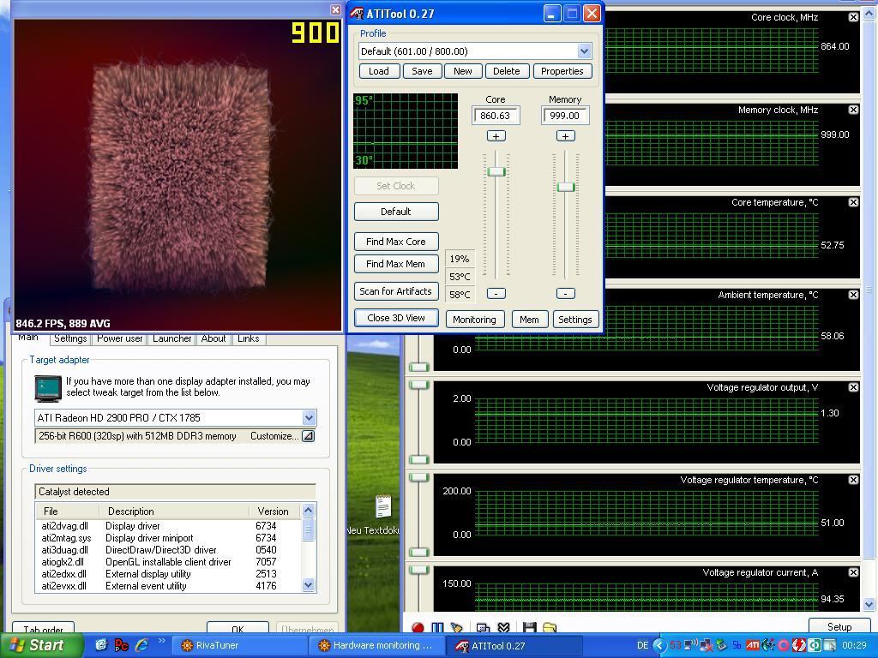Screen dimensions: 878x658
Task: Switch to the Settings tab in RivaTuner
Action: tap(70, 338)
